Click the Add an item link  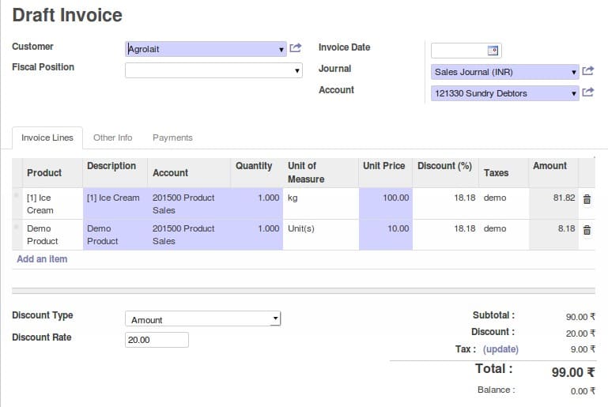click(42, 259)
